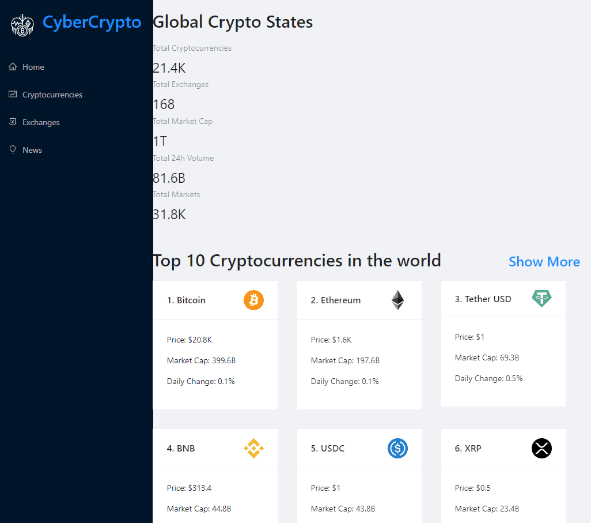Image resolution: width=591 pixels, height=523 pixels.
Task: Click the Total Exchanges value 168
Action: click(x=164, y=104)
